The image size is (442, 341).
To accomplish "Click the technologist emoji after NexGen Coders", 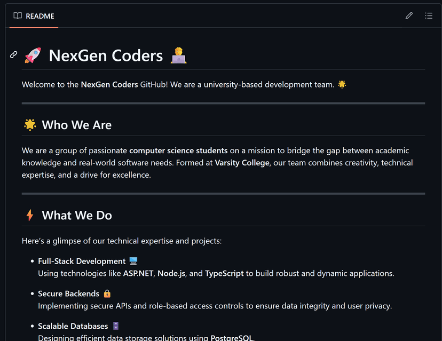I will 178,55.
